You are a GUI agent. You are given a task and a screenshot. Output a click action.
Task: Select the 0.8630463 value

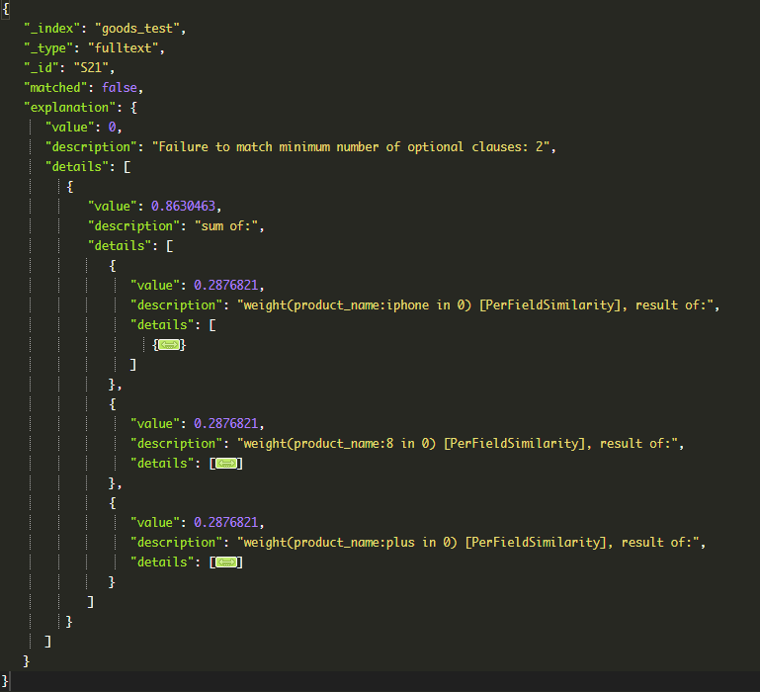coord(183,207)
